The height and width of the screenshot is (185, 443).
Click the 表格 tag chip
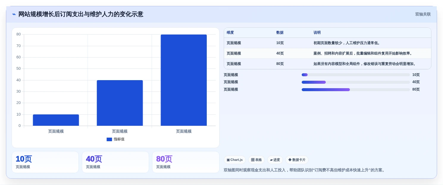[x=256, y=160]
